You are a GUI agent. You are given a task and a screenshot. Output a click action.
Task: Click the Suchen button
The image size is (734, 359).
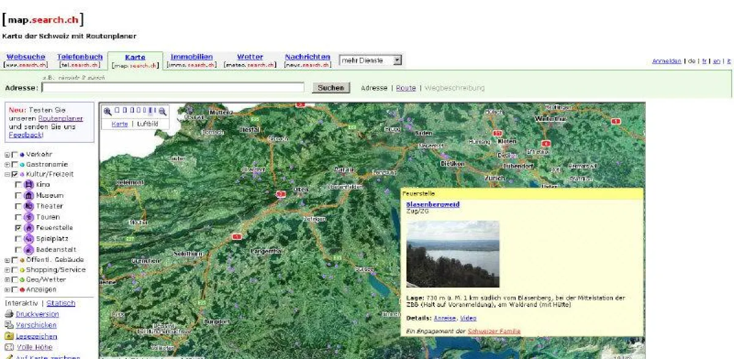click(332, 88)
